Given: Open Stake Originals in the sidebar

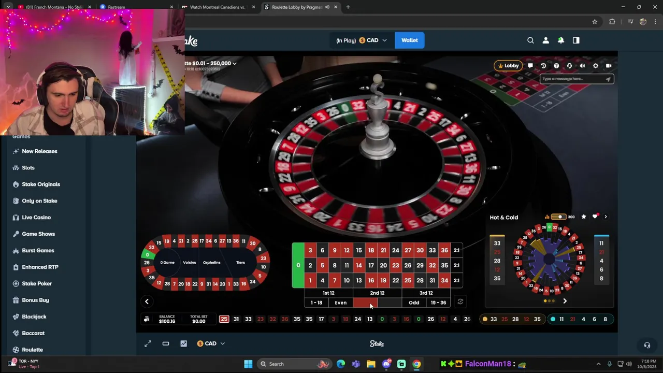Looking at the screenshot, I should point(41,184).
